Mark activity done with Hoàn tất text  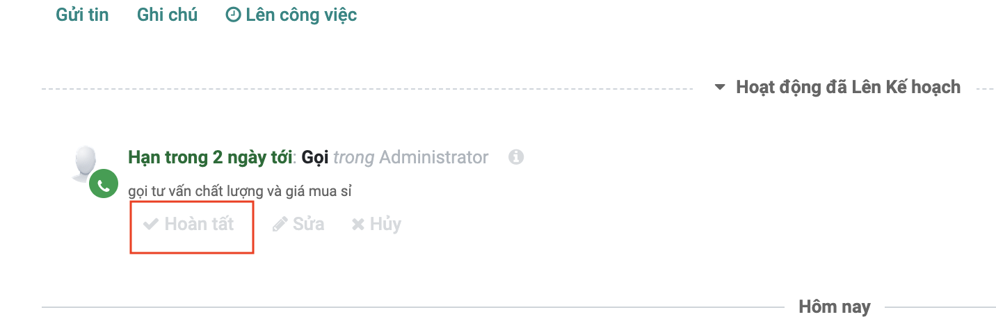click(x=199, y=225)
